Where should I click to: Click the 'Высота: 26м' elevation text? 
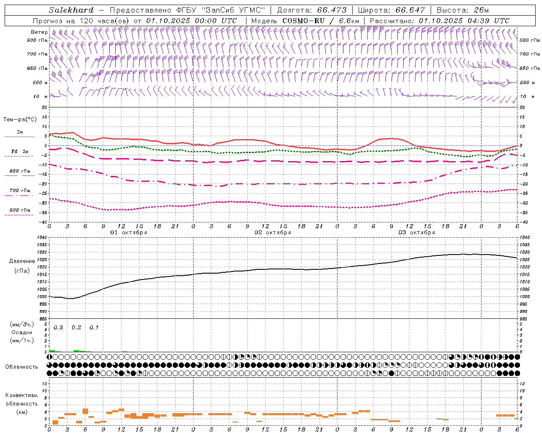463,10
